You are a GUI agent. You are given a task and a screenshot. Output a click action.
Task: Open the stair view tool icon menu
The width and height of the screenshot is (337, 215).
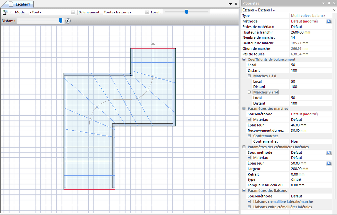pyautogui.click(x=7, y=12)
